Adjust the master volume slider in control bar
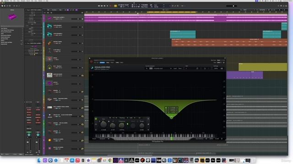The width and height of the screenshot is (293, 164). click(232, 6)
